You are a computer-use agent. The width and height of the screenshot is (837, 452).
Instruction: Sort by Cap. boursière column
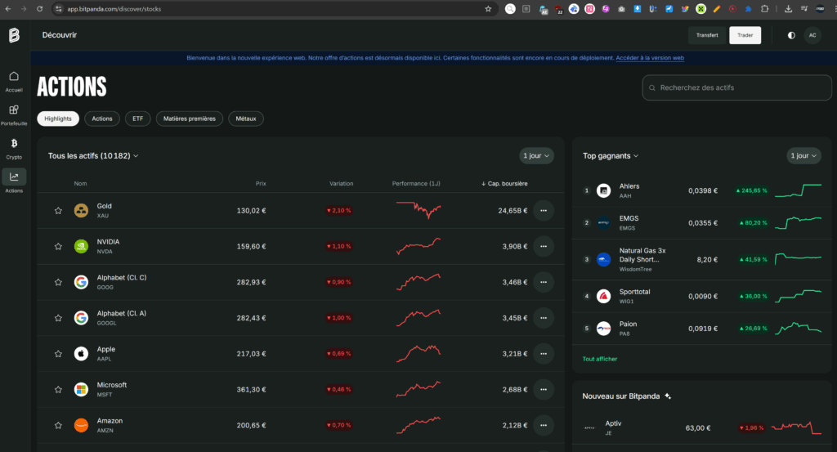click(x=504, y=184)
